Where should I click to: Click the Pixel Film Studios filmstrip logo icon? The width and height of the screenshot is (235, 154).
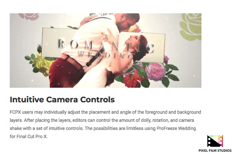point(215,141)
